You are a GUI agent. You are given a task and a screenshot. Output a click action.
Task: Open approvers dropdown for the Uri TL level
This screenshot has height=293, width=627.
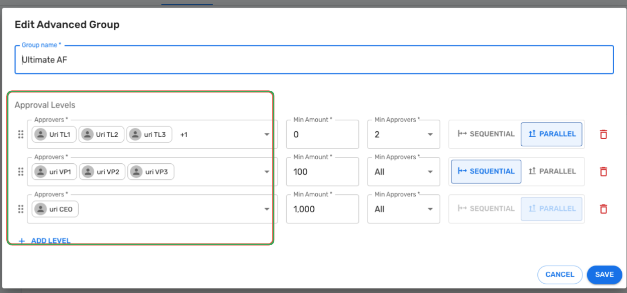pos(267,135)
